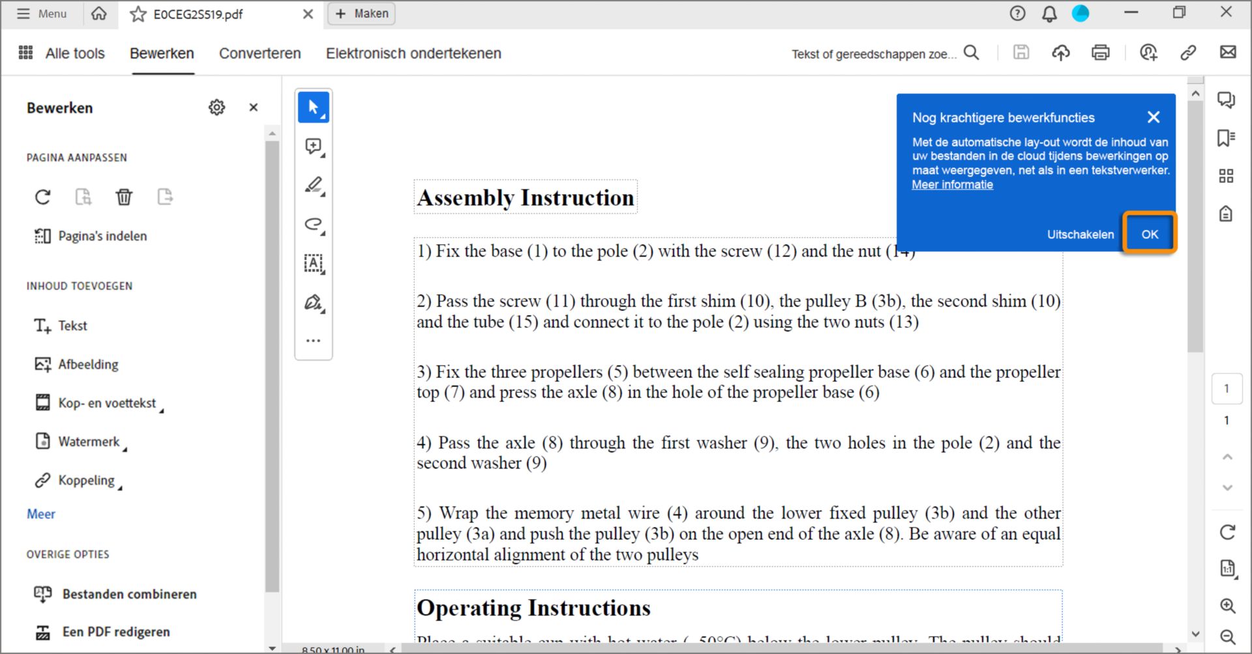Rotate the page with the rotate icon
The width and height of the screenshot is (1252, 654).
point(42,197)
